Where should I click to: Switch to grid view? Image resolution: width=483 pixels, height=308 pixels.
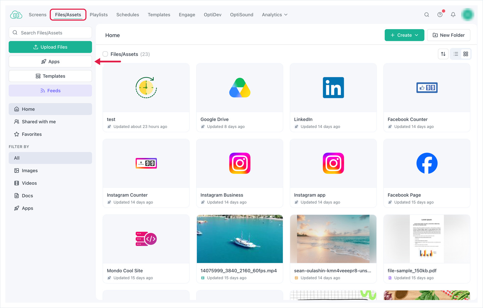[466, 54]
